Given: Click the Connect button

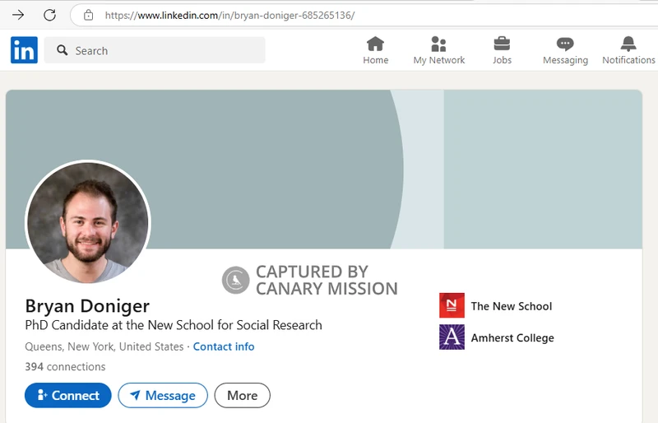Looking at the screenshot, I should coord(68,395).
